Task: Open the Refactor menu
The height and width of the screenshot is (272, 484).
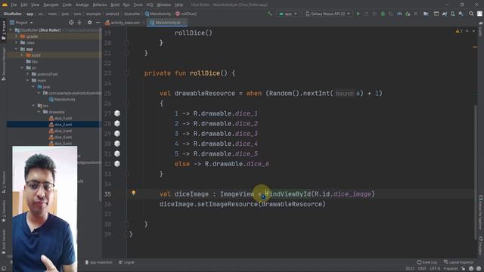Action: [99, 5]
